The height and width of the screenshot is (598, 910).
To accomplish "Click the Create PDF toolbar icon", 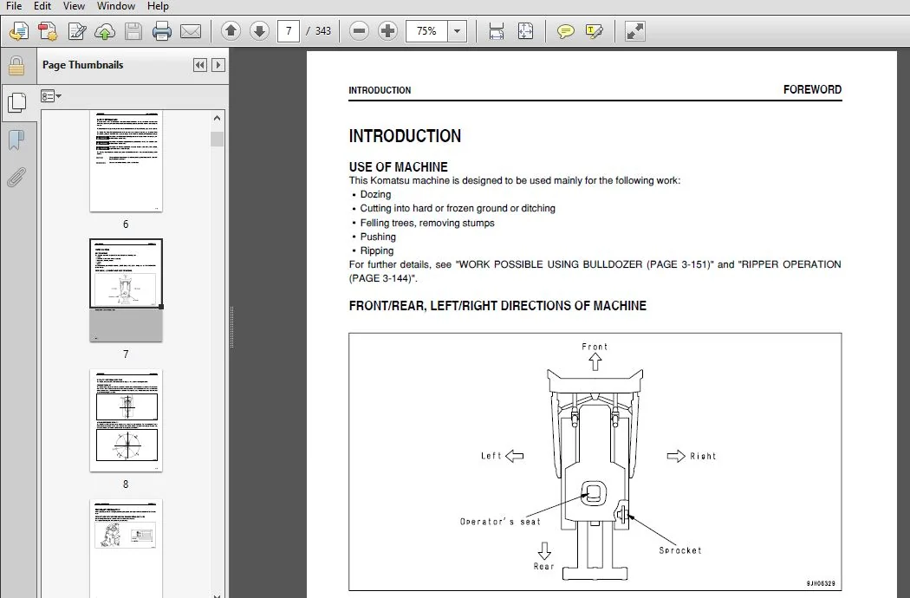I will pos(48,31).
